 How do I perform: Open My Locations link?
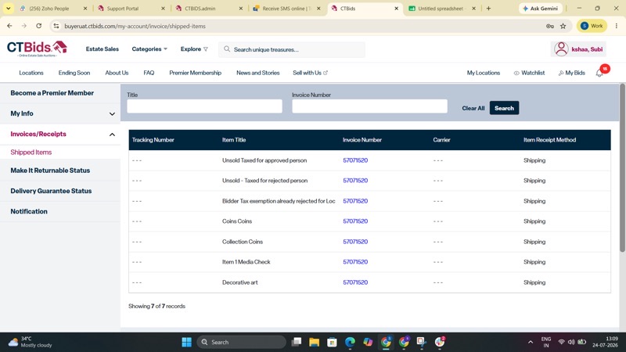pos(484,73)
